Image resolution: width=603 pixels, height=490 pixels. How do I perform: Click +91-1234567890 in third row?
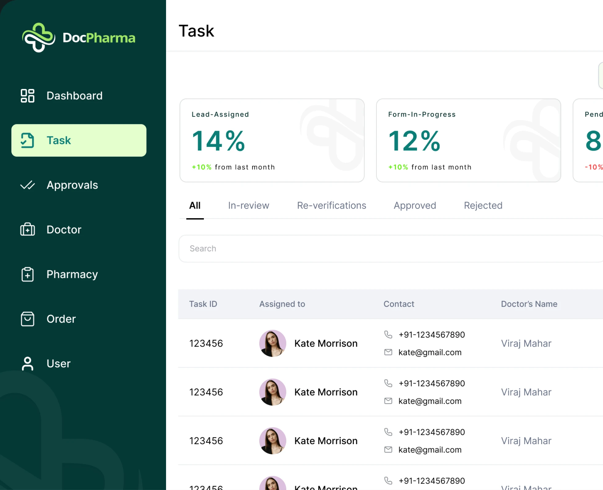pos(432,432)
